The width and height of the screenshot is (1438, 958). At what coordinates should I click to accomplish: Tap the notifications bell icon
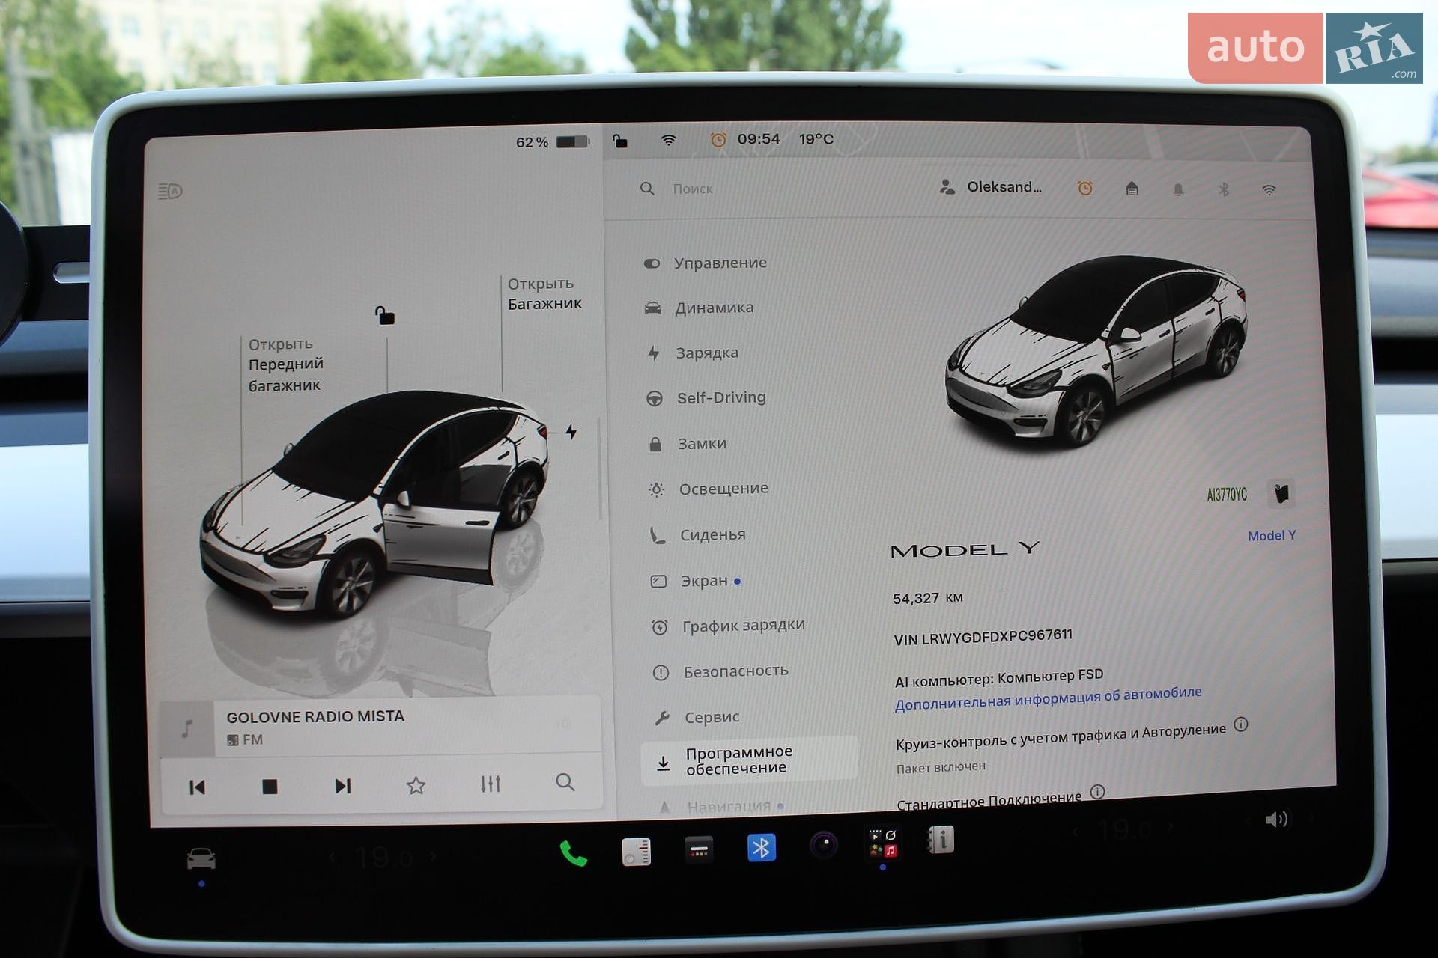pyautogui.click(x=1178, y=189)
